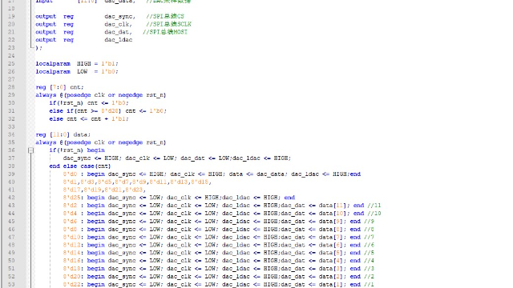Image resolution: width=513 pixels, height=288 pixels.
Task: Click line number 43 in the gutter
Action: coord(11,206)
